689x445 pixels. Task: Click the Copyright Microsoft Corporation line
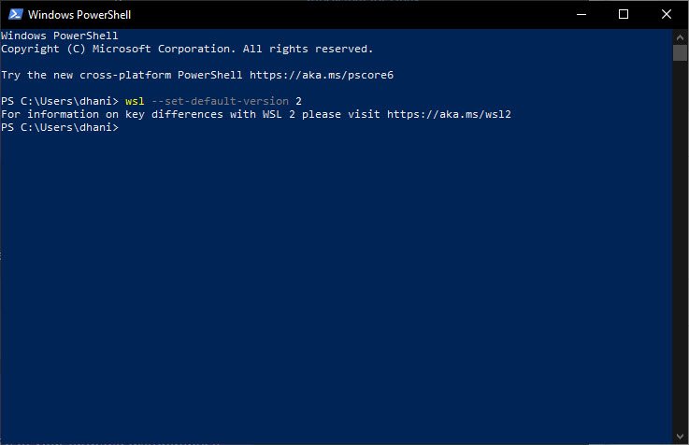coord(187,49)
